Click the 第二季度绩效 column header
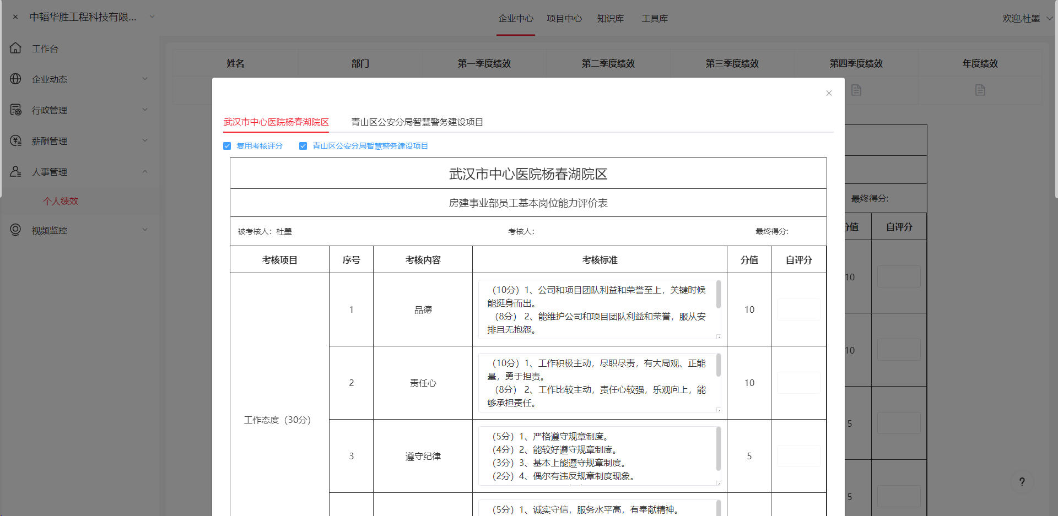 point(608,63)
